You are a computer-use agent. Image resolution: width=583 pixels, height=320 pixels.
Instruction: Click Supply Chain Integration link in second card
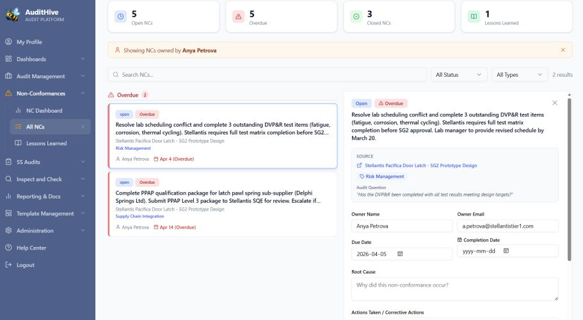tap(140, 216)
